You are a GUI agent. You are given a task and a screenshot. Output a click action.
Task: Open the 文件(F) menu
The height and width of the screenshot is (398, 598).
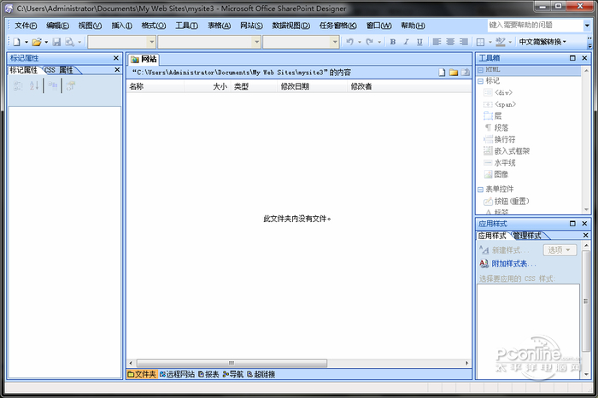click(x=26, y=26)
